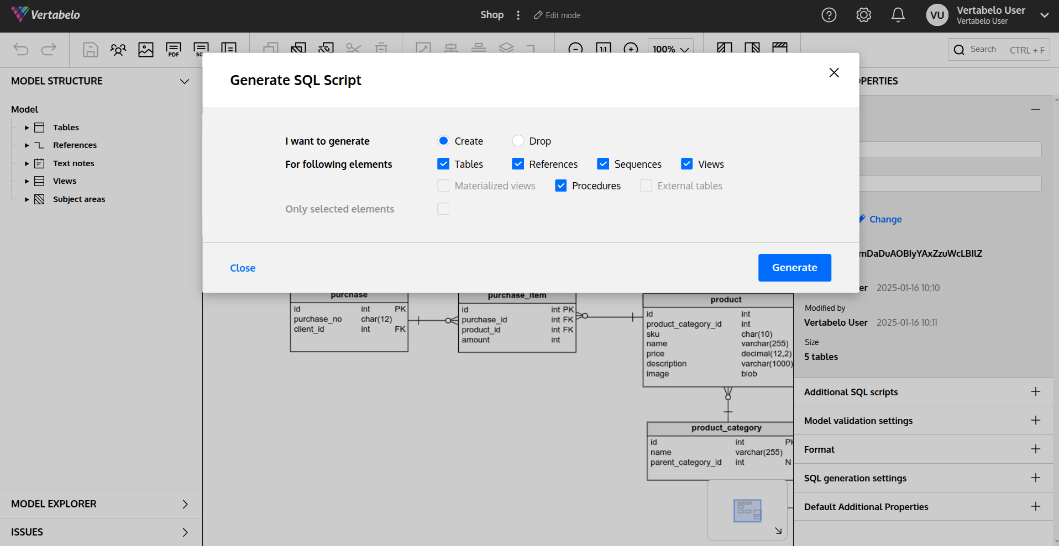Viewport: 1059px width, 546px height.
Task: Click the export to PDF icon
Action: coord(174,50)
